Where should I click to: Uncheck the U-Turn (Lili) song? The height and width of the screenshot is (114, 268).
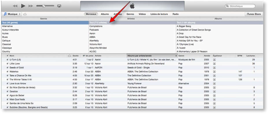[7, 60]
